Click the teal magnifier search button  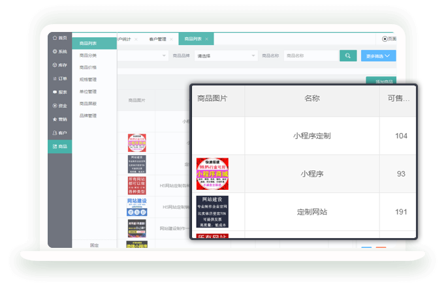click(348, 56)
